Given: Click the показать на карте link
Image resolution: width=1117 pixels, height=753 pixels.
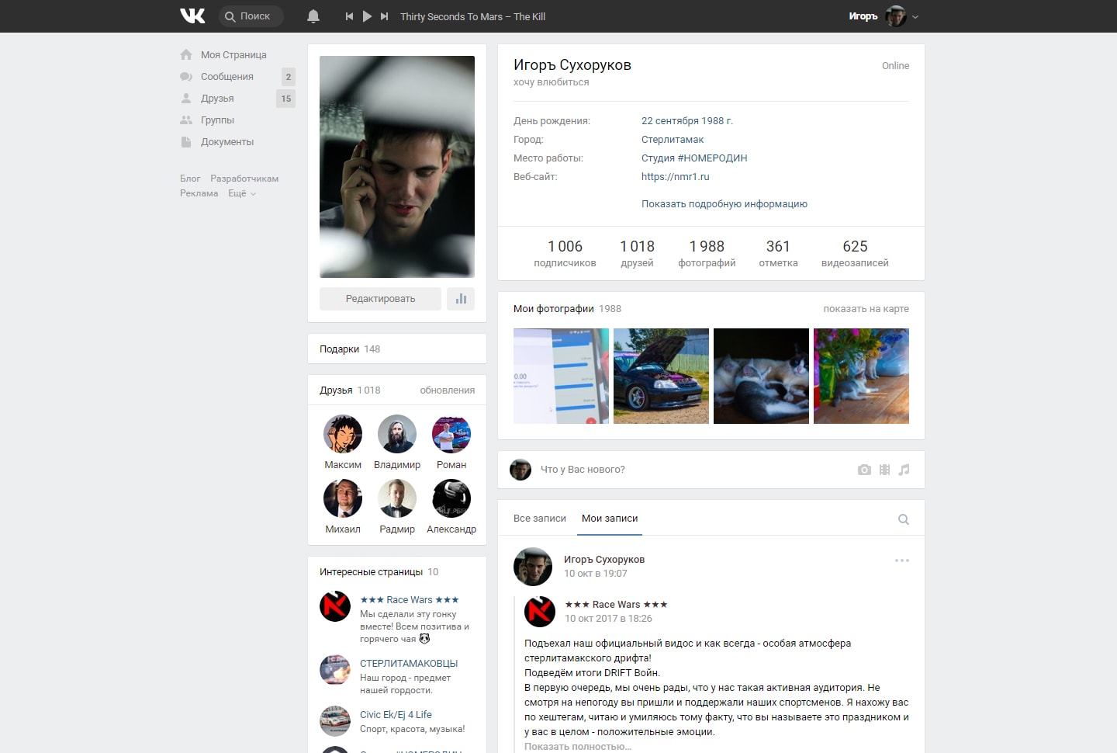Looking at the screenshot, I should [x=866, y=309].
